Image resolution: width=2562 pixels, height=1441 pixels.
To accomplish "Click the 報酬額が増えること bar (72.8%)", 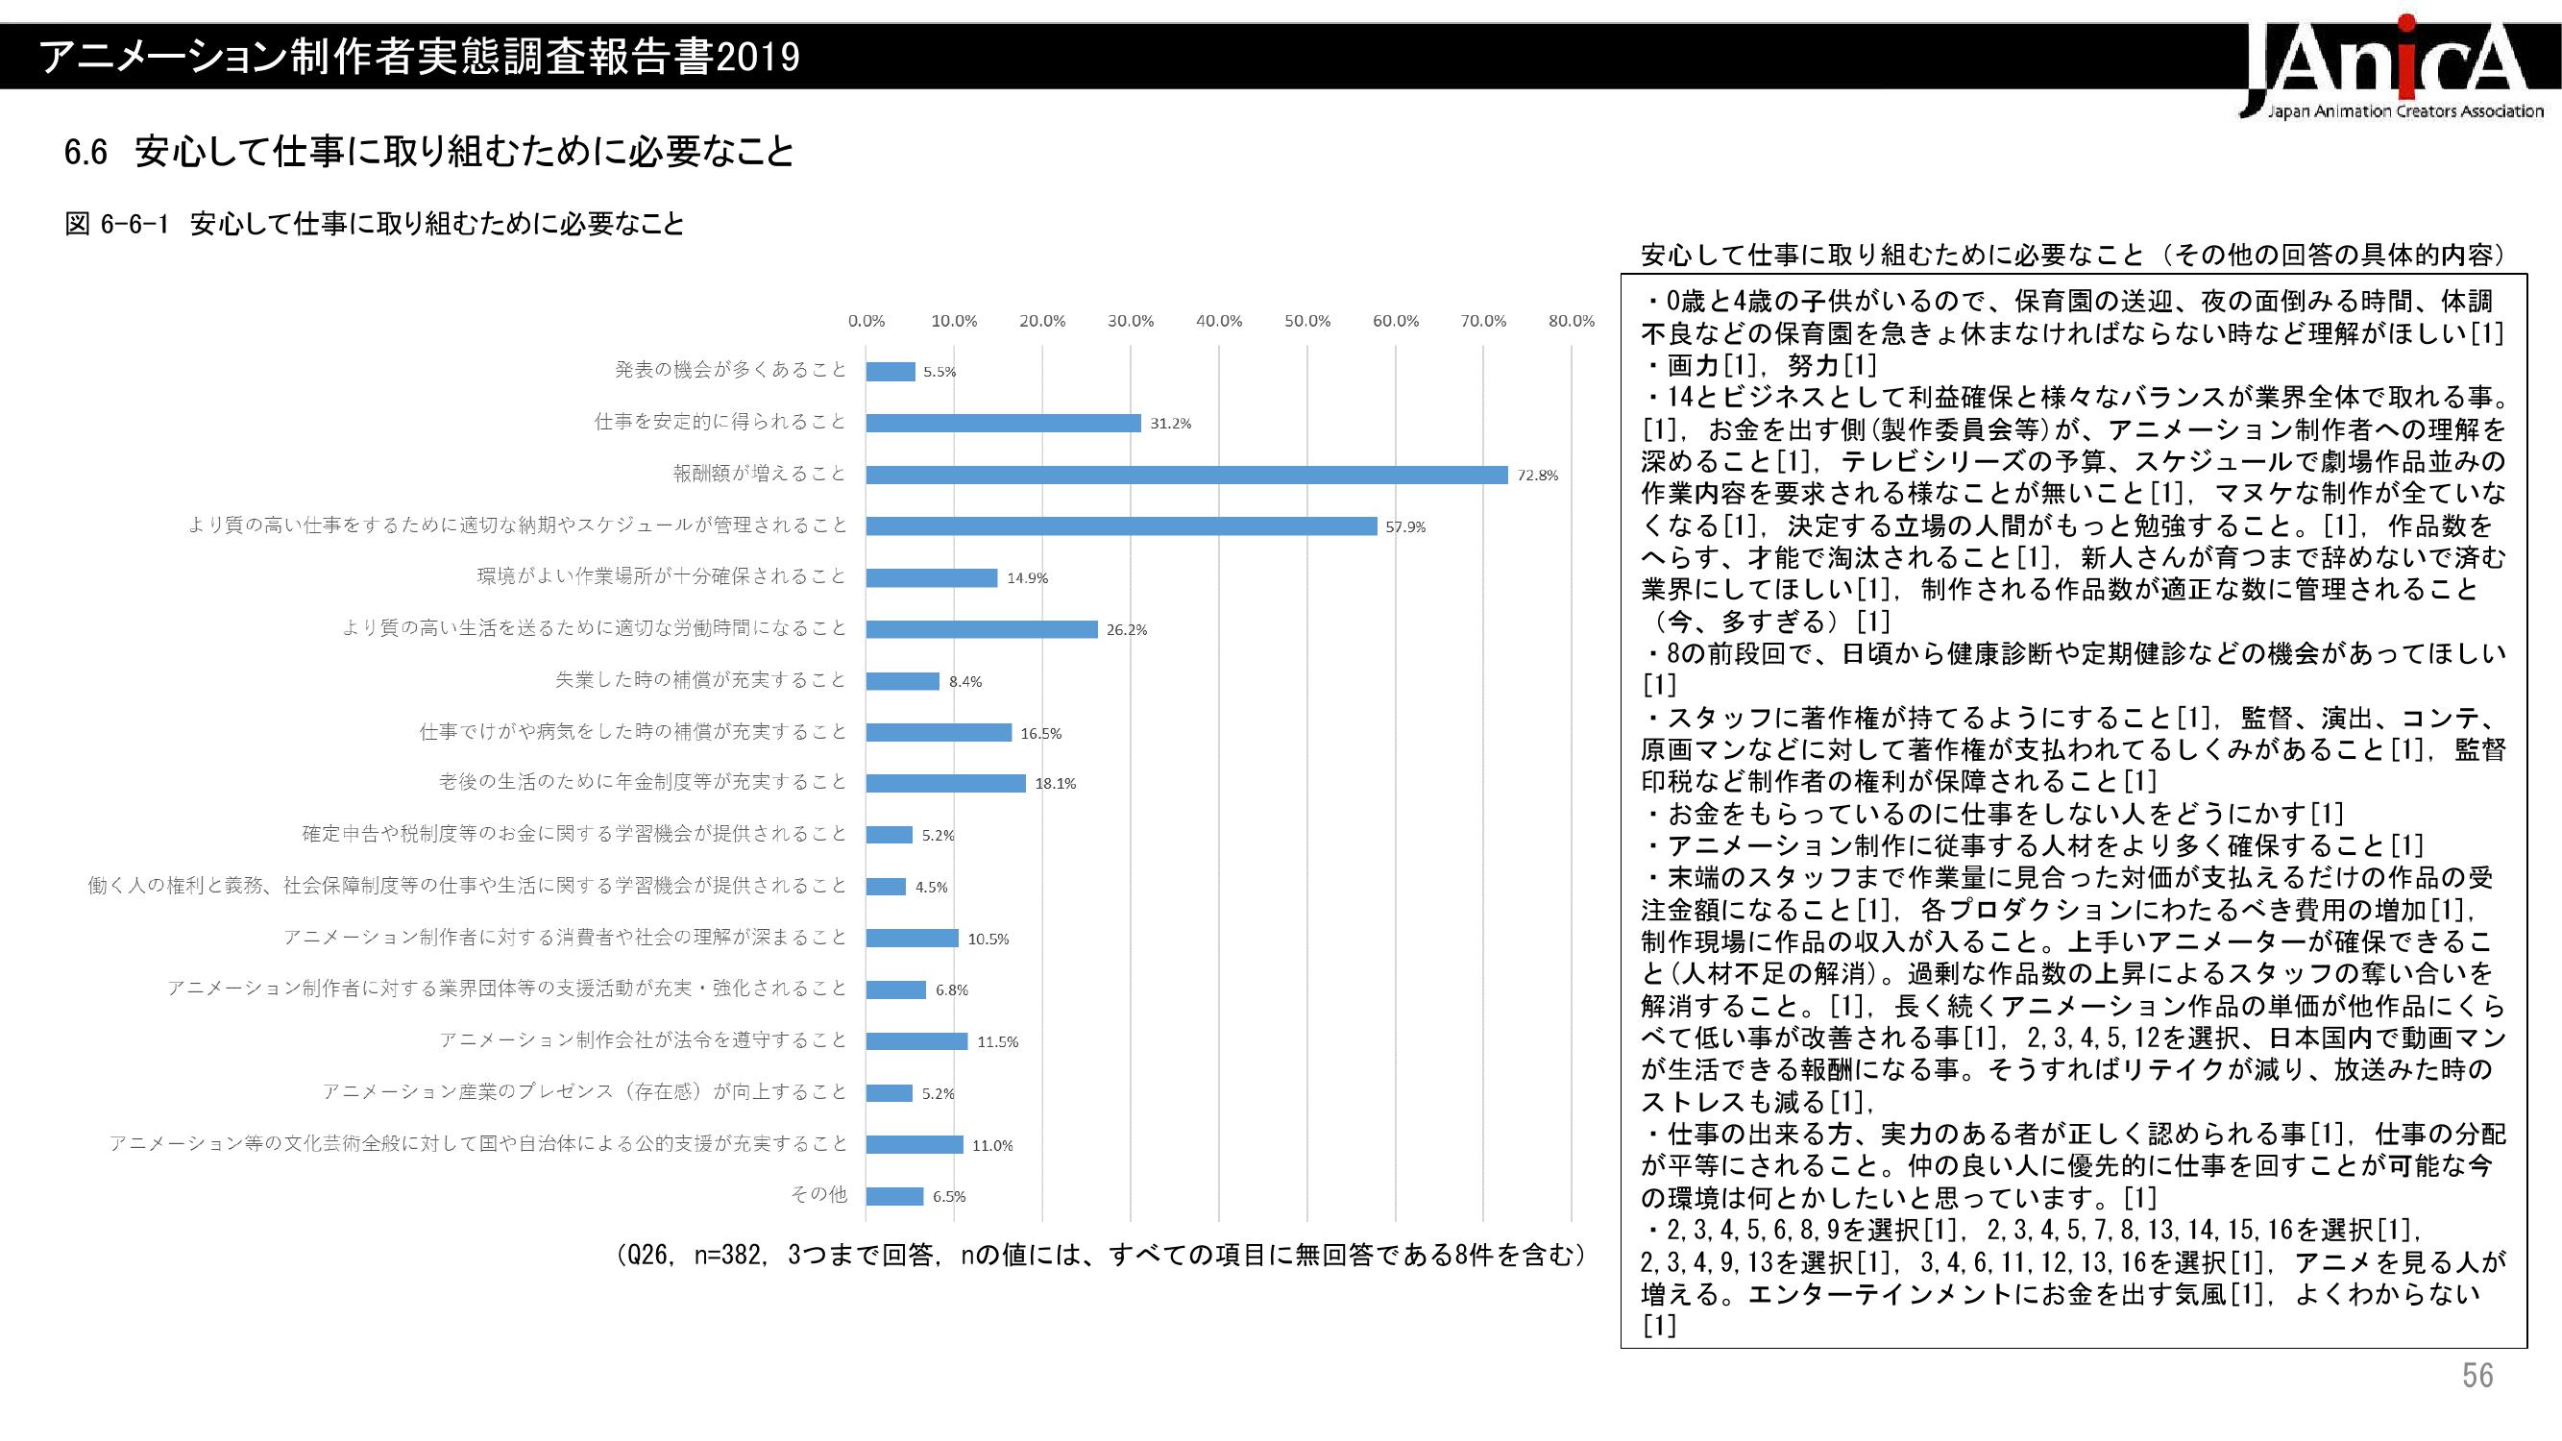I will click(1185, 476).
